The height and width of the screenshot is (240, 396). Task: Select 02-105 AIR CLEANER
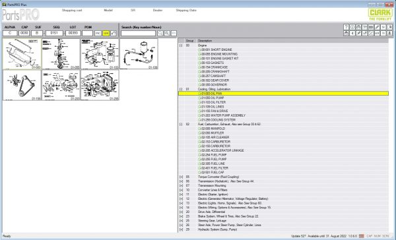click(x=215, y=137)
